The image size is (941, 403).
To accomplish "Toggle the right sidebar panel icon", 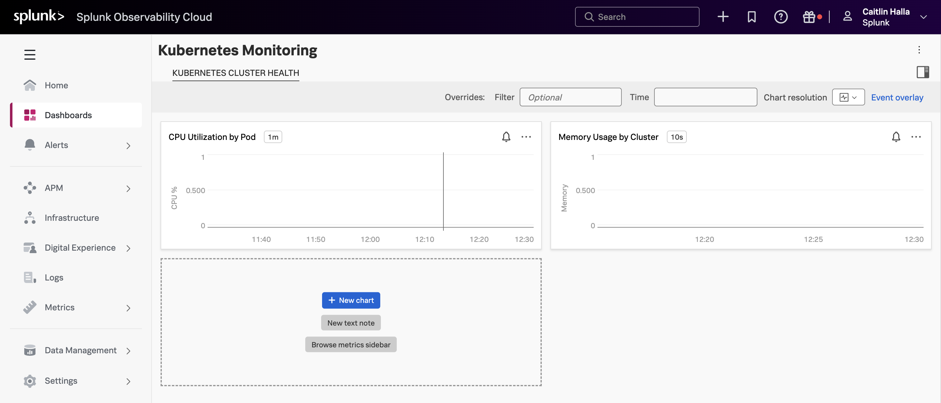I will 923,72.
